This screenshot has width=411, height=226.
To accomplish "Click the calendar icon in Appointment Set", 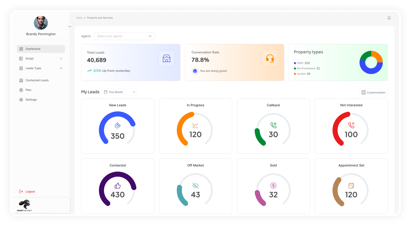I will tap(351, 185).
